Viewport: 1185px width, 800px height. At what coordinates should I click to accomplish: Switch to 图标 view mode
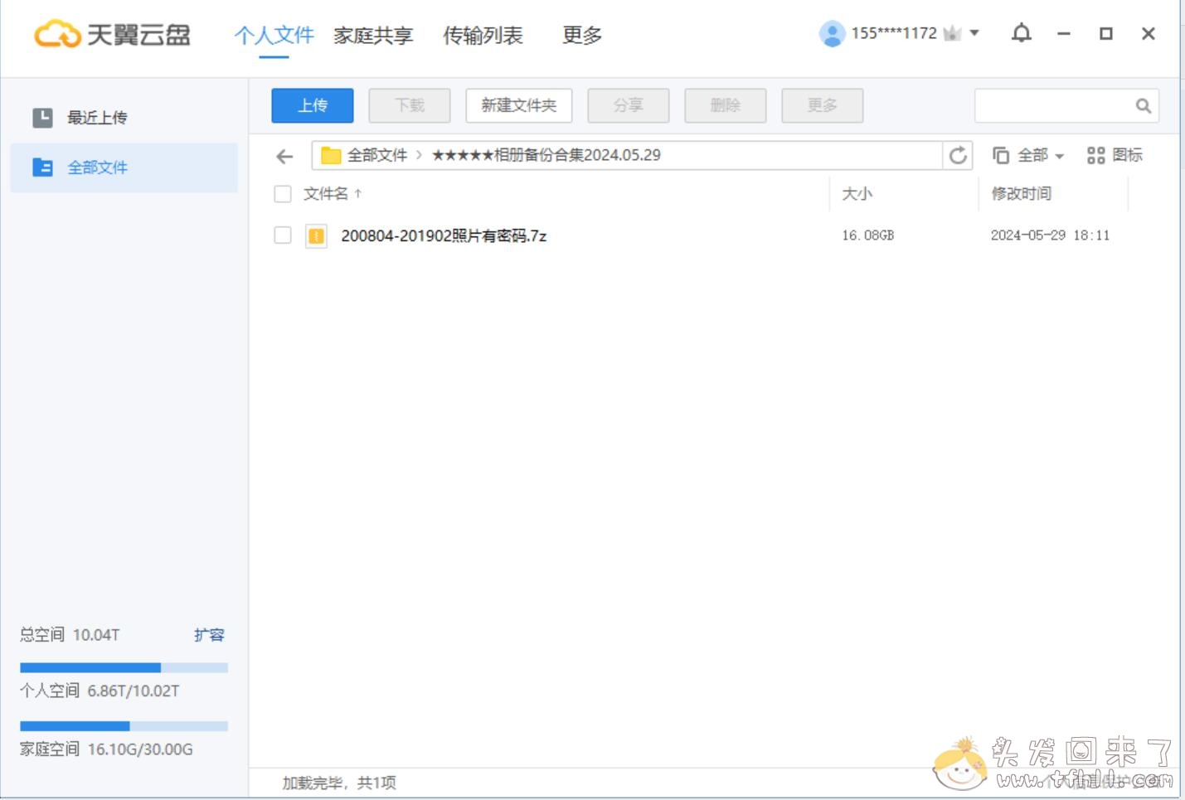(1115, 155)
